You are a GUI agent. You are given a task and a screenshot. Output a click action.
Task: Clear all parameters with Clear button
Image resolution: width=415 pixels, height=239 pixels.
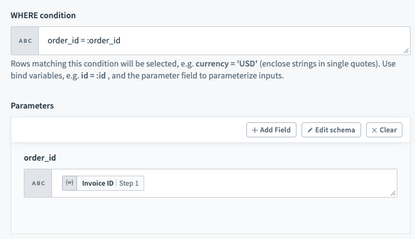click(x=384, y=130)
